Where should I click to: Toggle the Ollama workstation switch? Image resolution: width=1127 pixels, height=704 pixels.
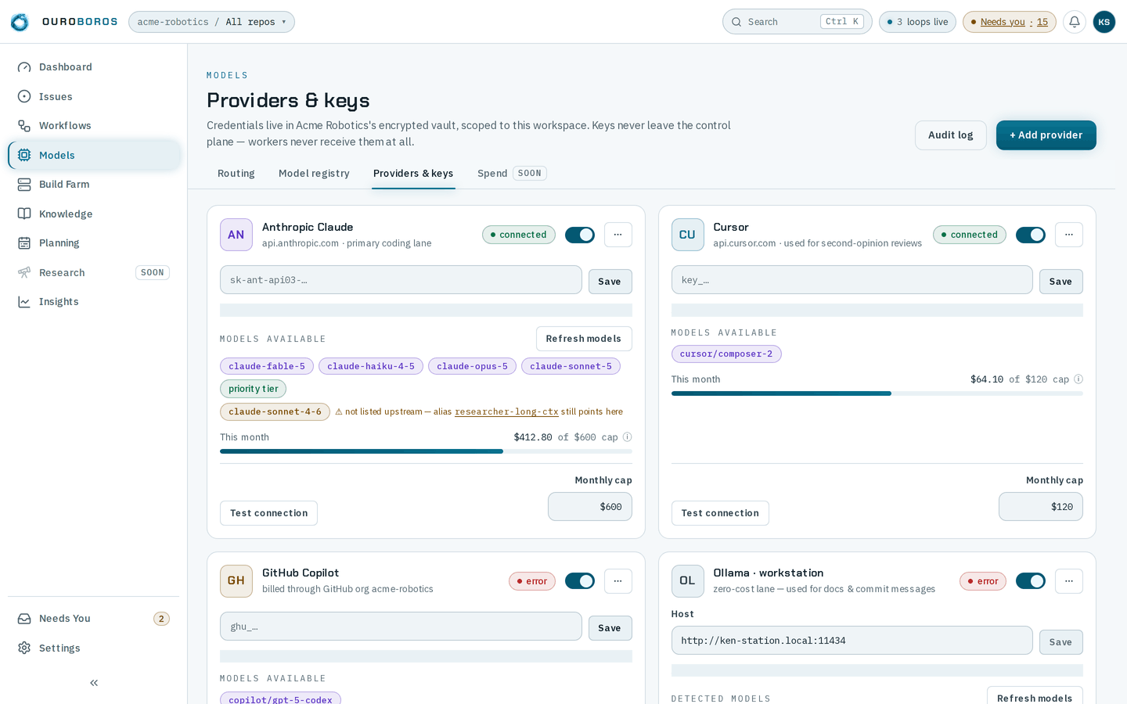point(1031,581)
